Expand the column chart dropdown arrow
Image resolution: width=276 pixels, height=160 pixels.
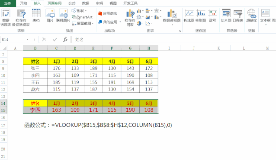point(143,11)
